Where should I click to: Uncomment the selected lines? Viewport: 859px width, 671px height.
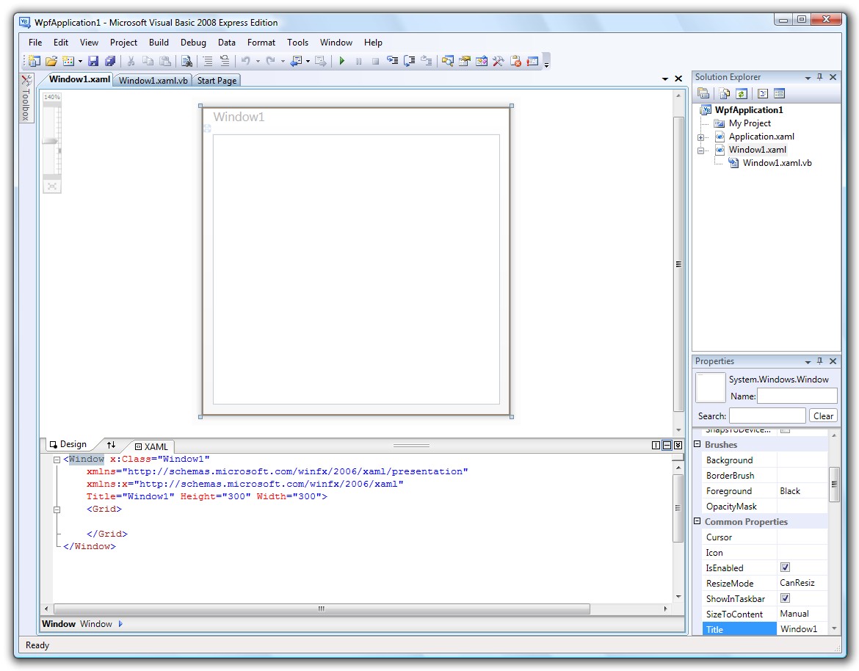point(225,62)
